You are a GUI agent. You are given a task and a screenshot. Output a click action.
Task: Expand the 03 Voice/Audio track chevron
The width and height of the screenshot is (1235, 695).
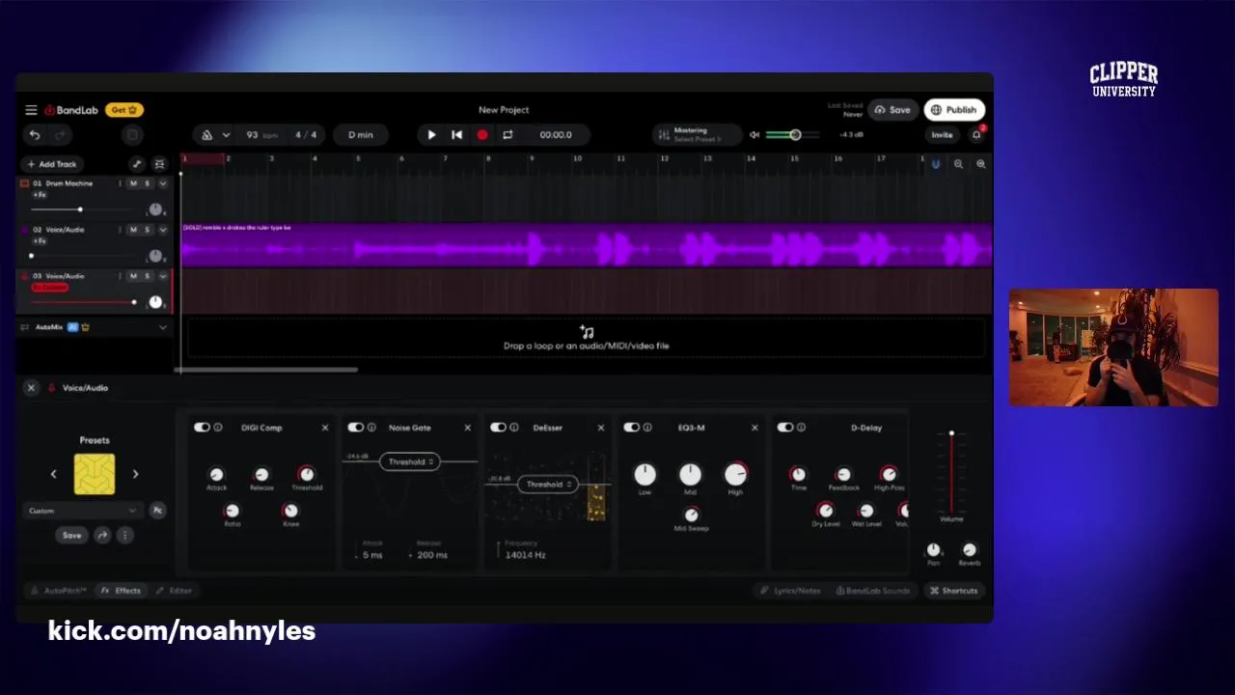click(x=162, y=276)
